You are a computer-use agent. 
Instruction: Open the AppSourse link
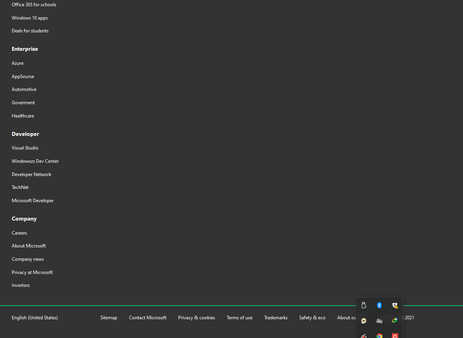click(23, 76)
